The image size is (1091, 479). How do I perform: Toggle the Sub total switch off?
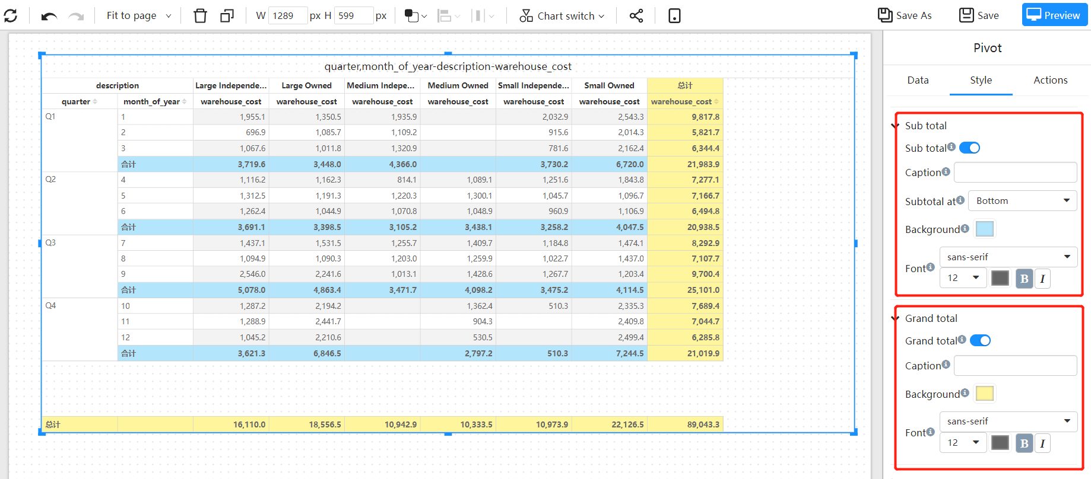click(x=970, y=148)
